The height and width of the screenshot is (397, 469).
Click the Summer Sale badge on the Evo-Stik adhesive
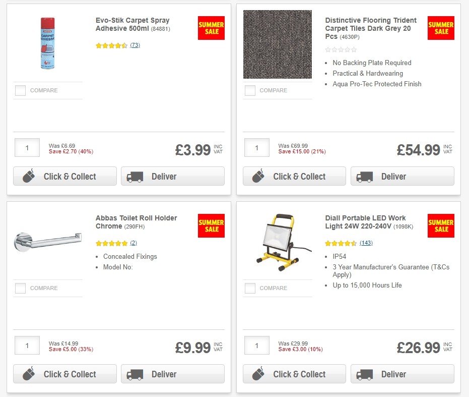[x=211, y=28]
